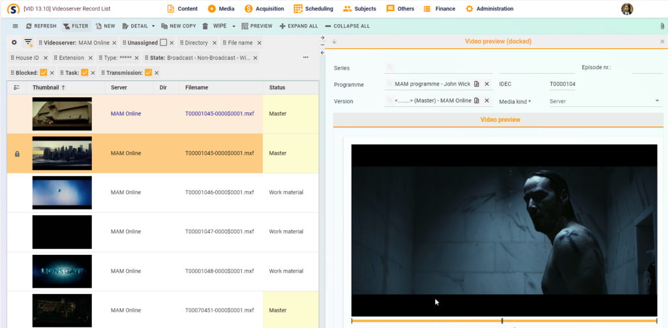Select the T00001046-0000$0001.mxf filename
This screenshot has height=328, width=668.
[219, 192]
